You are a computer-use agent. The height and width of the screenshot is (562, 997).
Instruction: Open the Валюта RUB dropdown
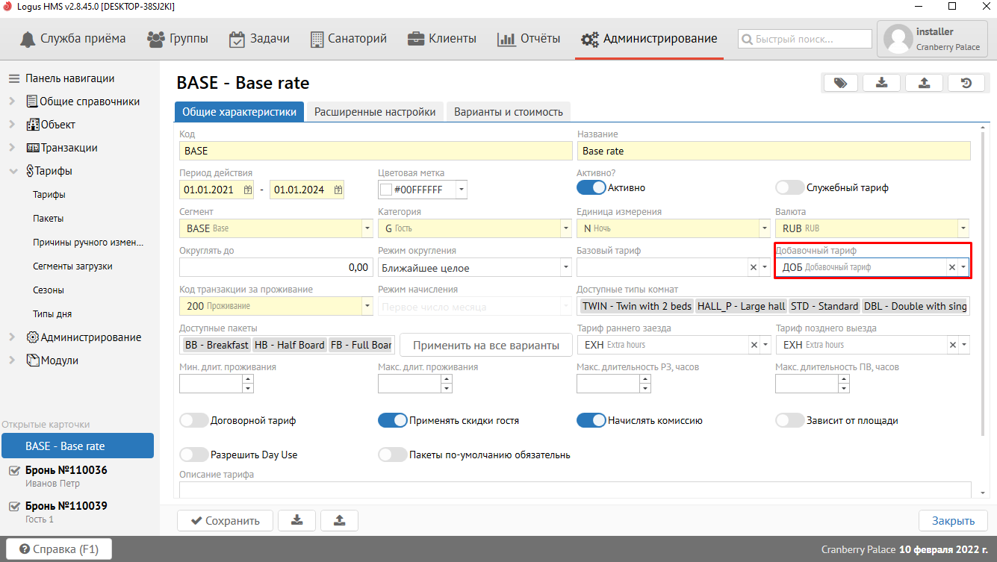point(963,228)
